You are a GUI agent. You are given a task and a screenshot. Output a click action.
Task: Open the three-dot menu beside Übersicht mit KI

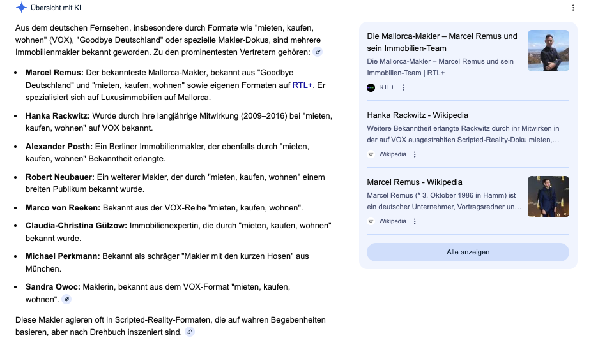(x=573, y=8)
